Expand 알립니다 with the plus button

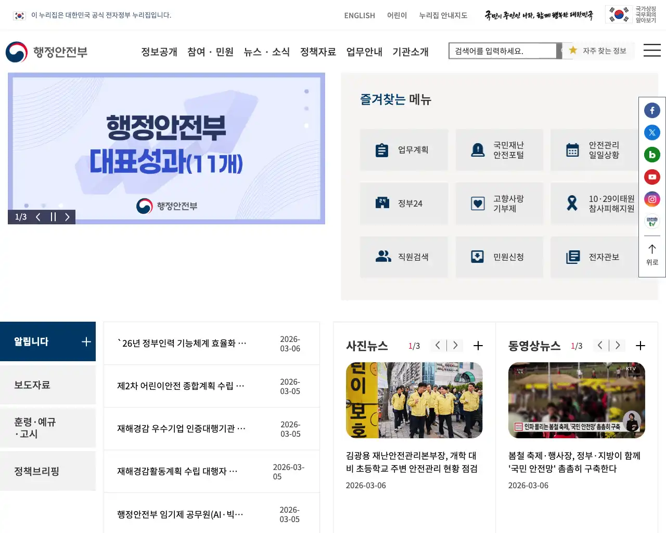pos(86,341)
